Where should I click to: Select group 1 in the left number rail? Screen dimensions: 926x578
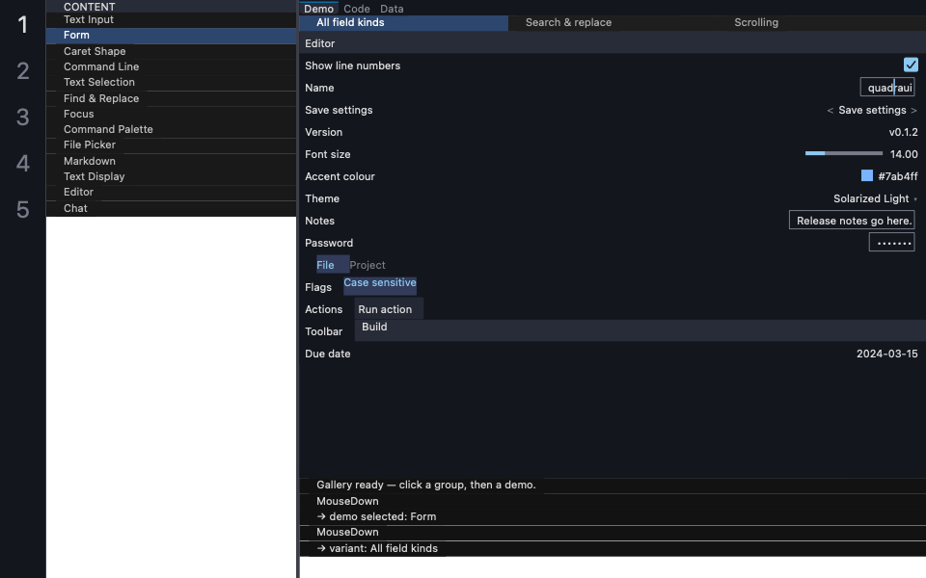click(23, 25)
